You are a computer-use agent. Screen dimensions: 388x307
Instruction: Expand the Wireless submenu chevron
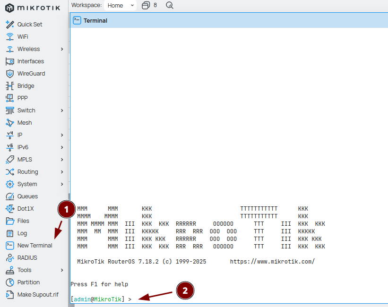pos(62,49)
